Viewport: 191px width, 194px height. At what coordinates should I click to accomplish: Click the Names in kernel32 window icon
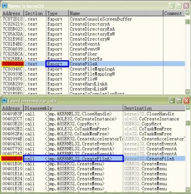[x=4, y=6]
